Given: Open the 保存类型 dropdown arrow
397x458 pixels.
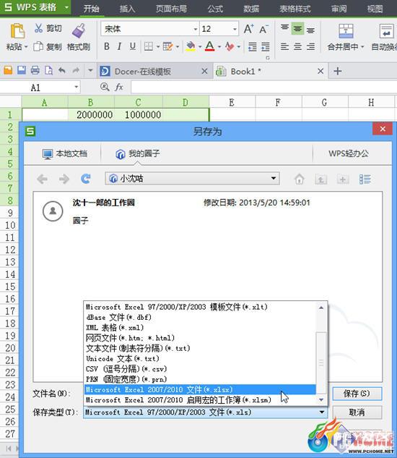Looking at the screenshot, I should tap(322, 412).
